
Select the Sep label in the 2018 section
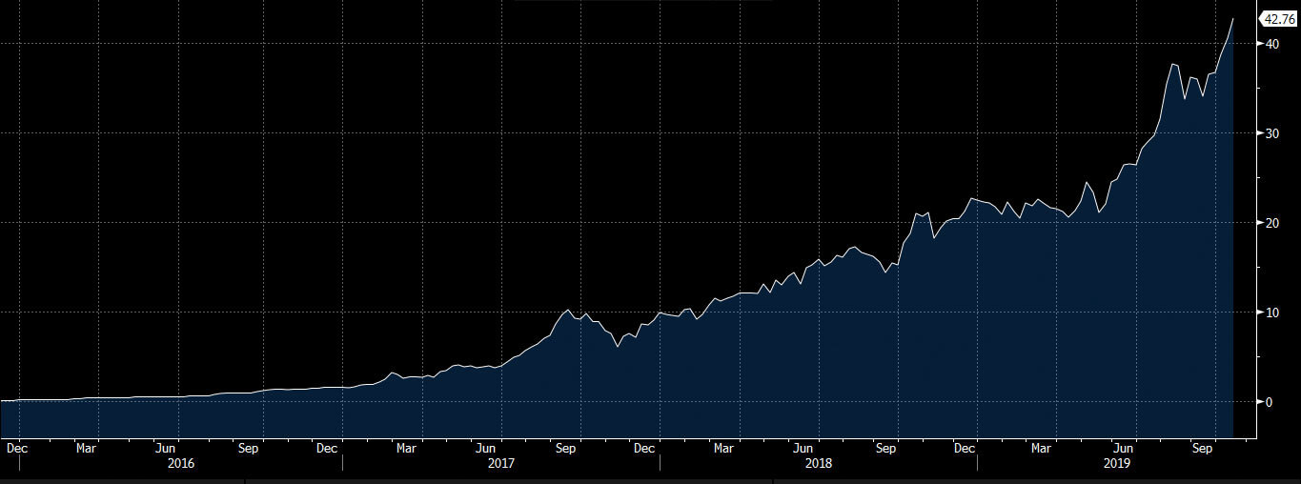(x=885, y=448)
